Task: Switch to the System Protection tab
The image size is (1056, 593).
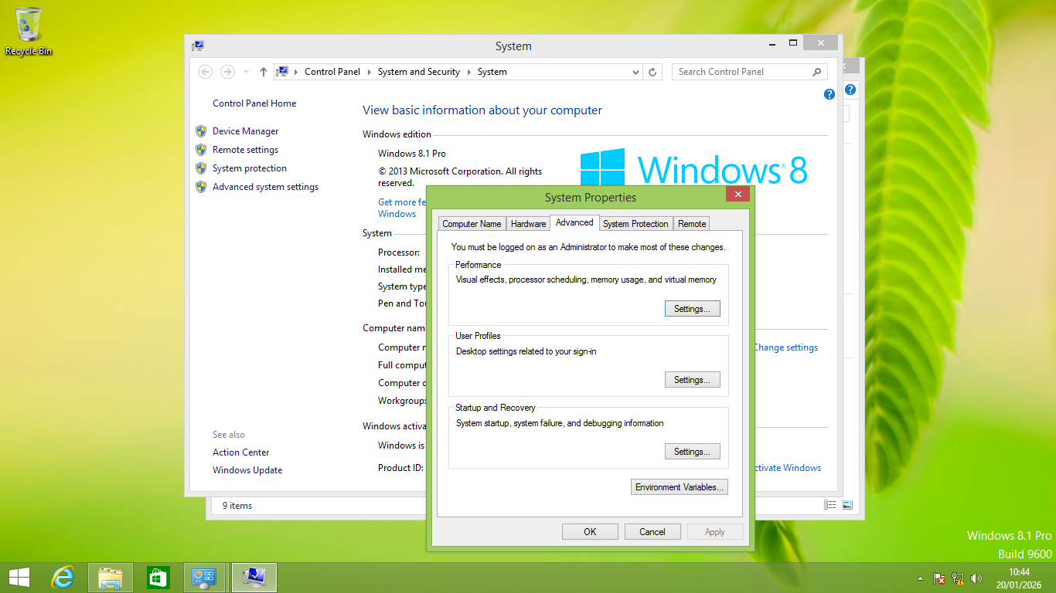Action: pyautogui.click(x=635, y=224)
